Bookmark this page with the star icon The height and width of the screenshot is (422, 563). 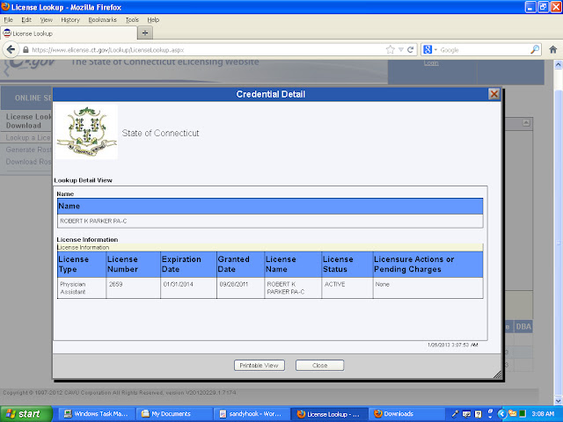coord(391,50)
